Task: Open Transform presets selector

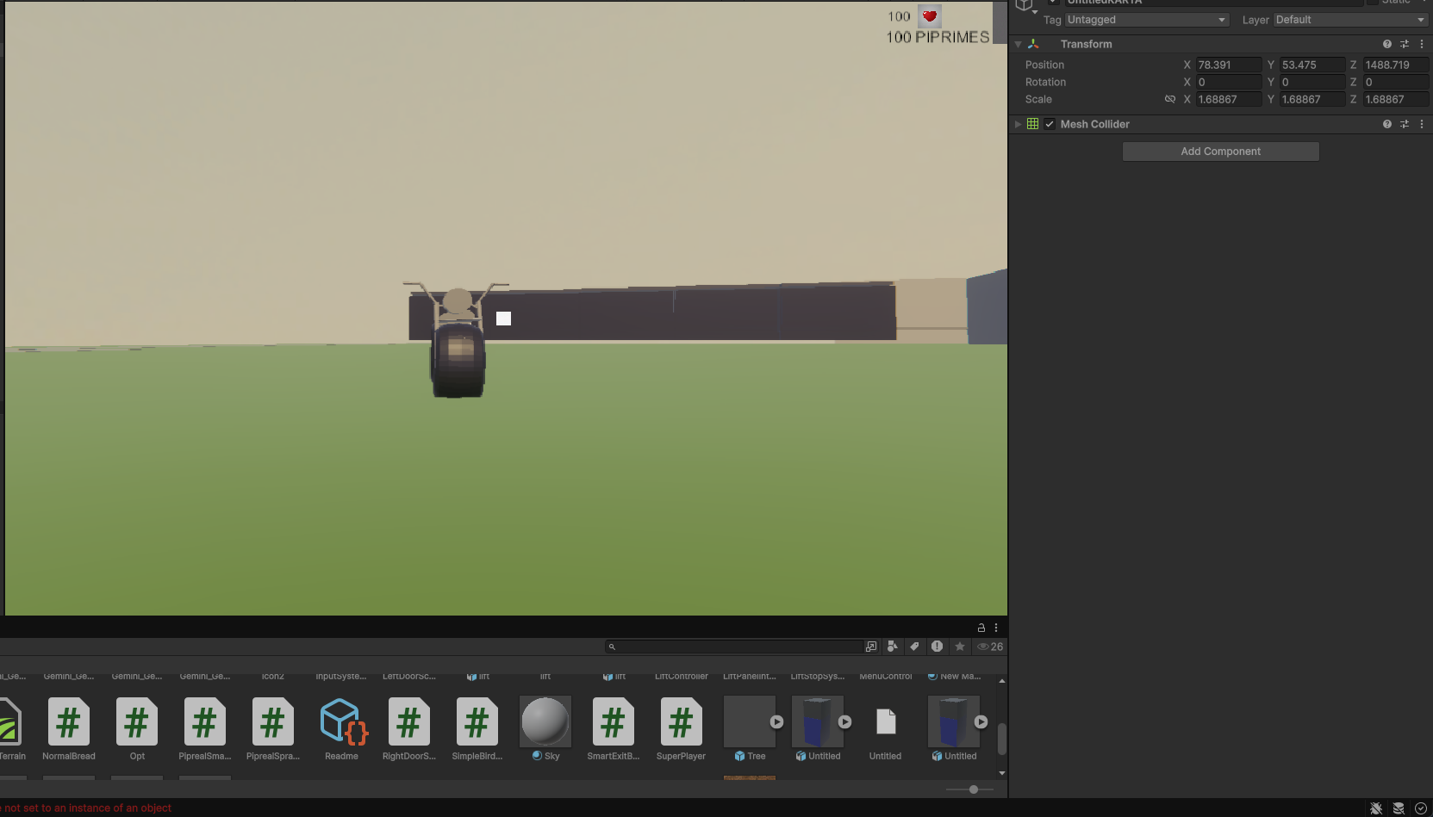Action: pyautogui.click(x=1405, y=44)
